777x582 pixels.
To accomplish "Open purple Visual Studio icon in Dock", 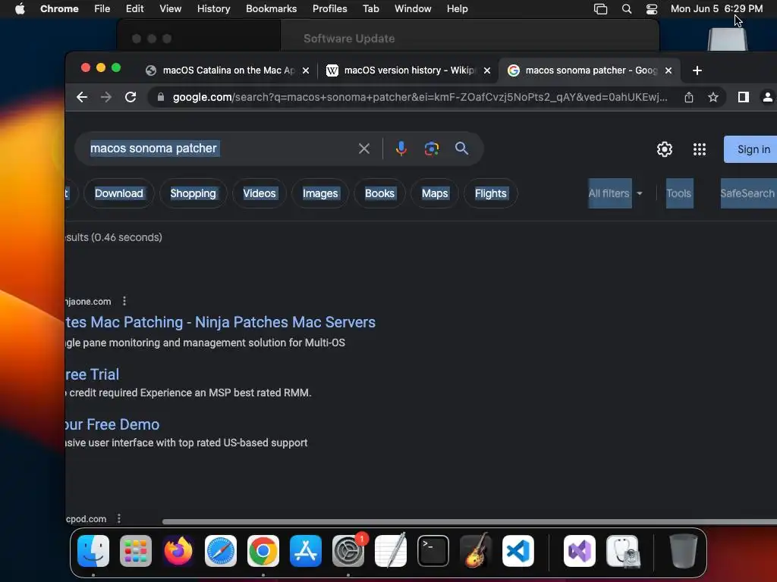I will 580,551.
